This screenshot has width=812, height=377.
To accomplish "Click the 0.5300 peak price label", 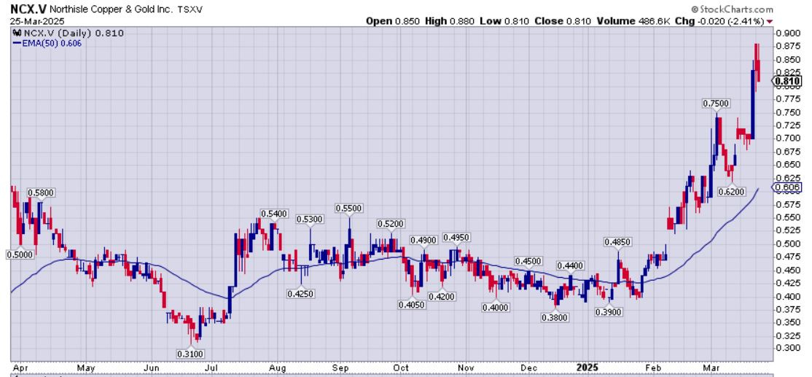I will point(310,219).
